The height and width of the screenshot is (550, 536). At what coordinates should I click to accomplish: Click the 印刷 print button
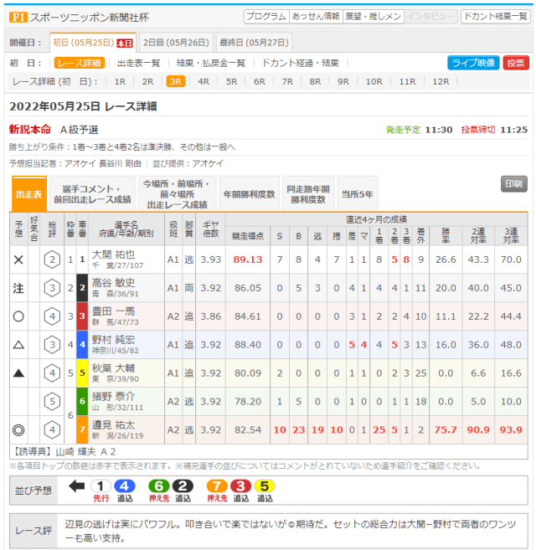(514, 184)
